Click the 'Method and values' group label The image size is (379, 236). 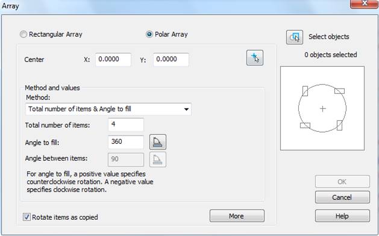coord(52,88)
